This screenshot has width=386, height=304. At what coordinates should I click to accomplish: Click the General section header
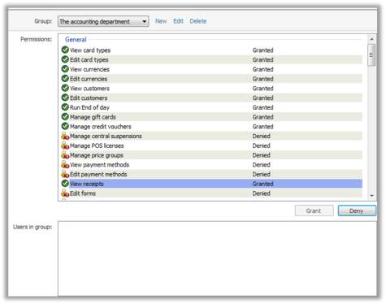point(76,40)
